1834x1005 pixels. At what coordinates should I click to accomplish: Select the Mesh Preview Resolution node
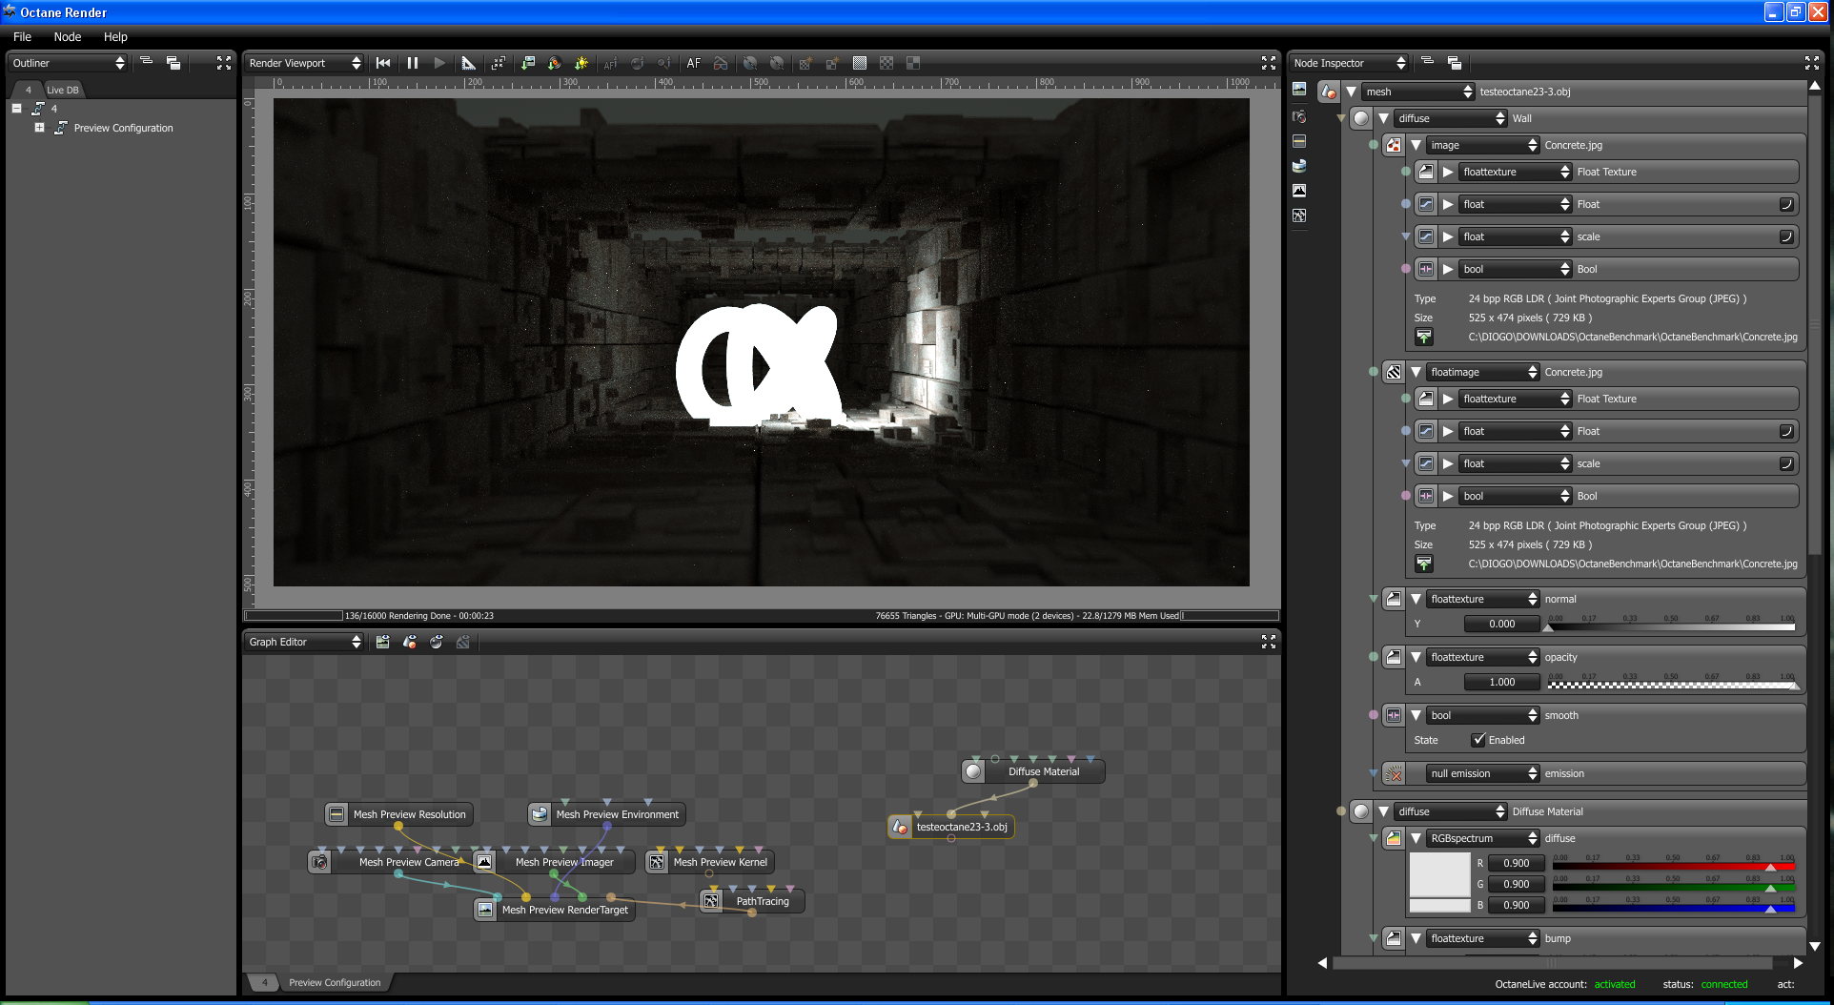pos(399,814)
